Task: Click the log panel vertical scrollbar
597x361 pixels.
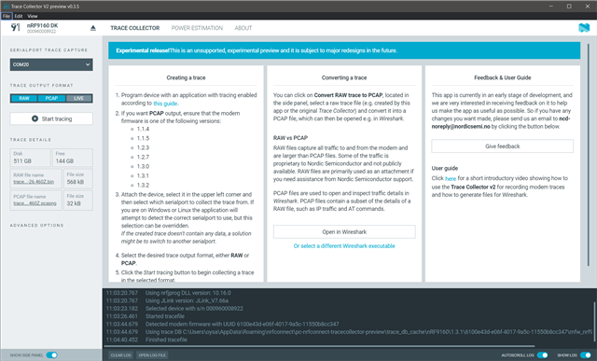Action: tap(594, 322)
